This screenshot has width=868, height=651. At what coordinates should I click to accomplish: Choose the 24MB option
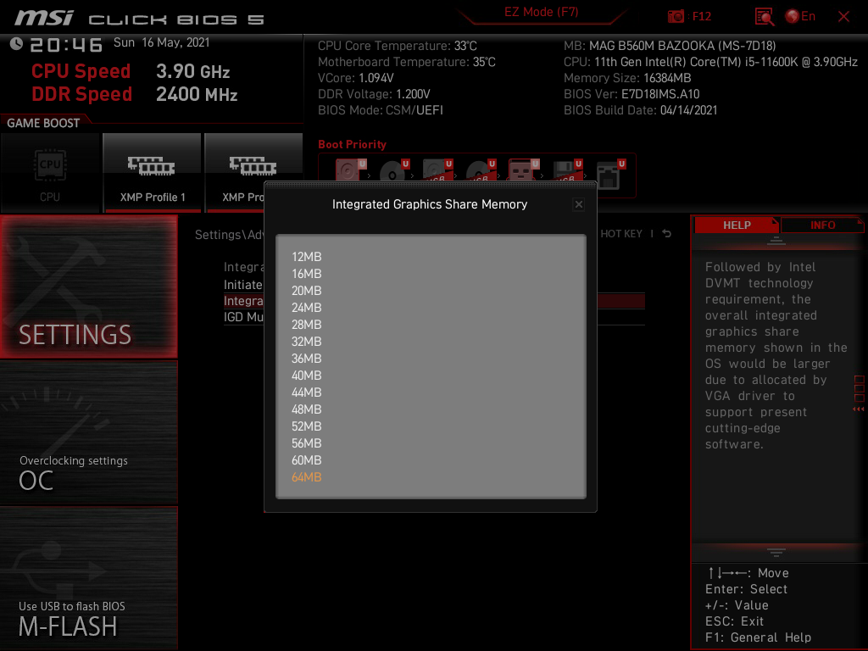point(306,308)
